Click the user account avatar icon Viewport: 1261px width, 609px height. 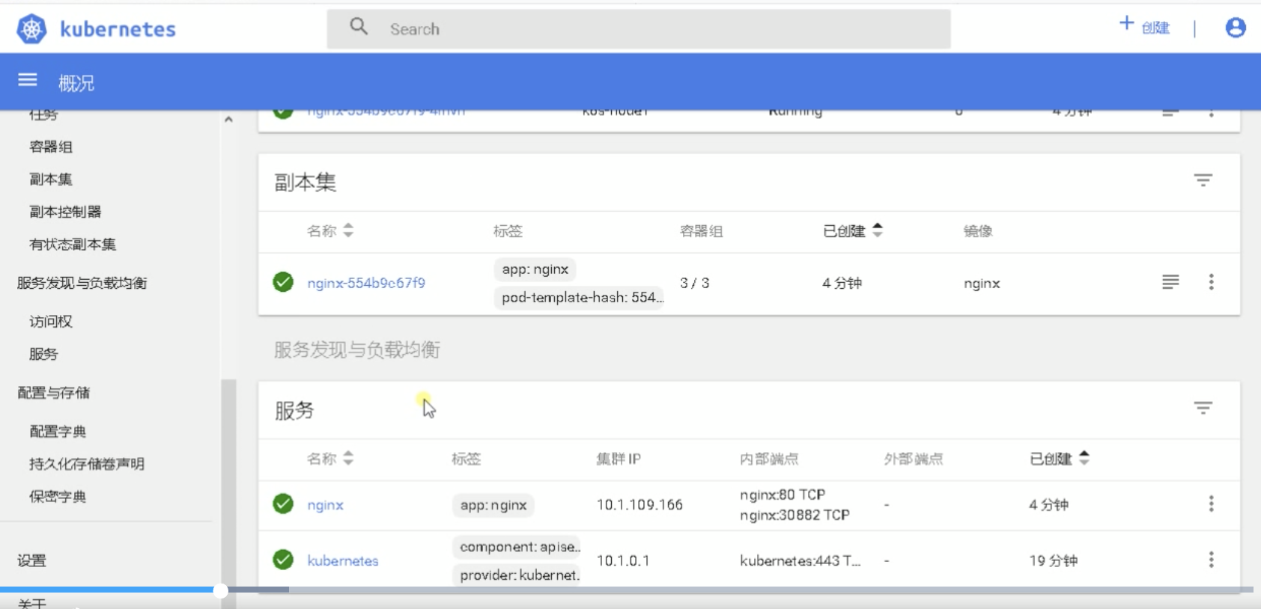(1235, 28)
